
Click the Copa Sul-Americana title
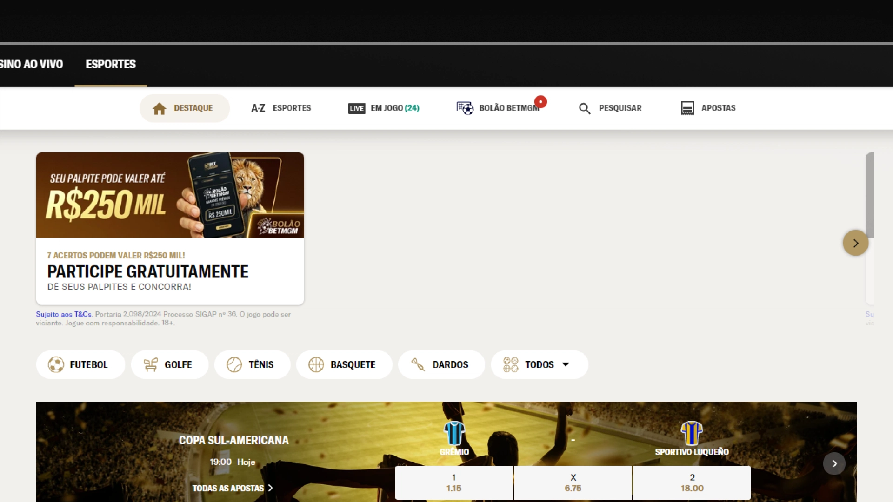tap(233, 440)
